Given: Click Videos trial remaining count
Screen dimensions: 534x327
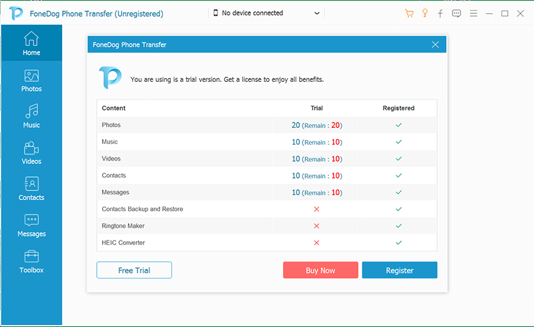Looking at the screenshot, I should click(x=336, y=159).
